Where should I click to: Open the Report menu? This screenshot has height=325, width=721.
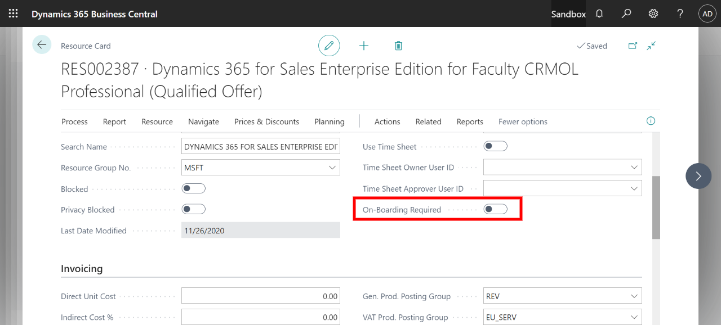click(114, 121)
